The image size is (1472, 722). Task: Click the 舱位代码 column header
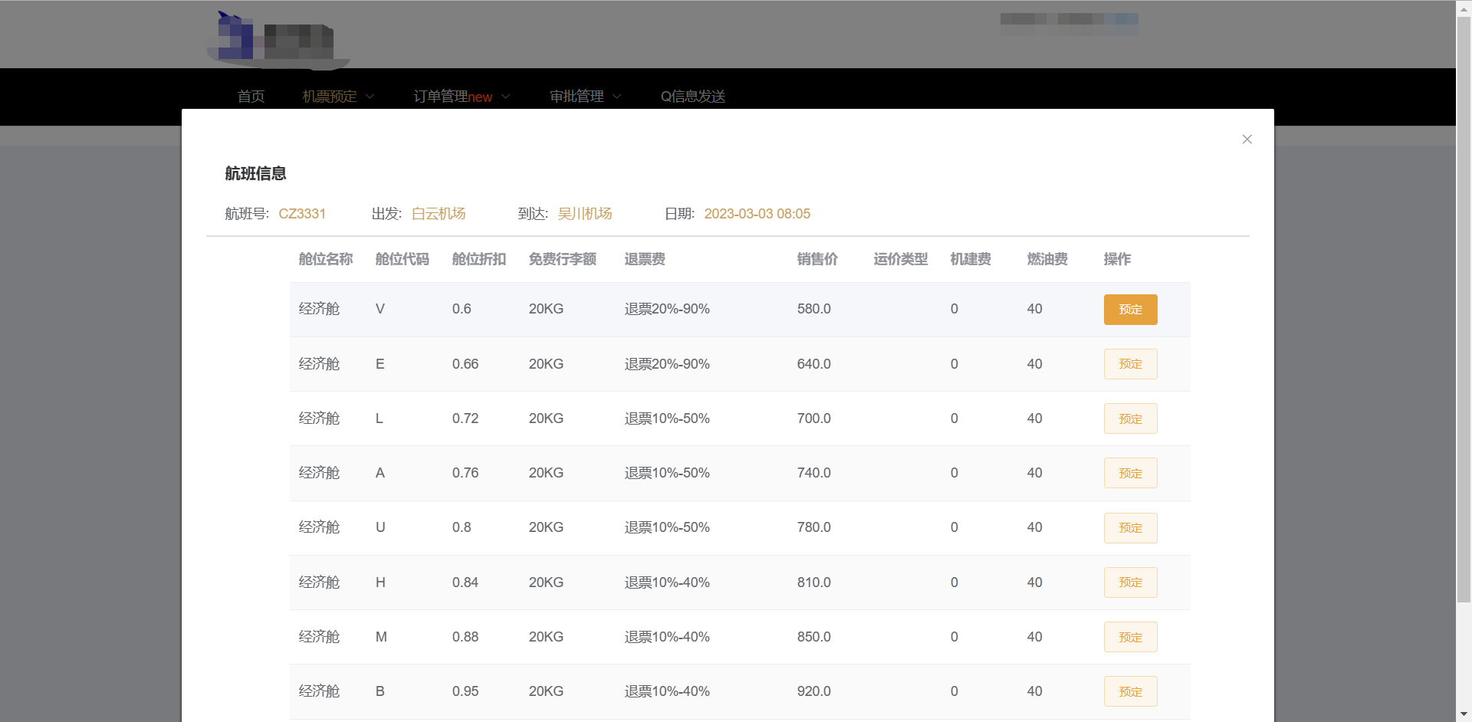(x=402, y=259)
